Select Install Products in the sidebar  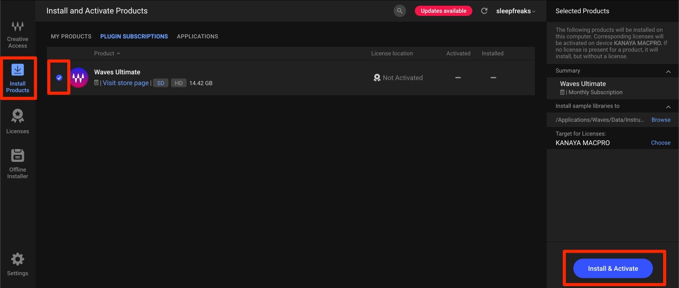tap(17, 79)
